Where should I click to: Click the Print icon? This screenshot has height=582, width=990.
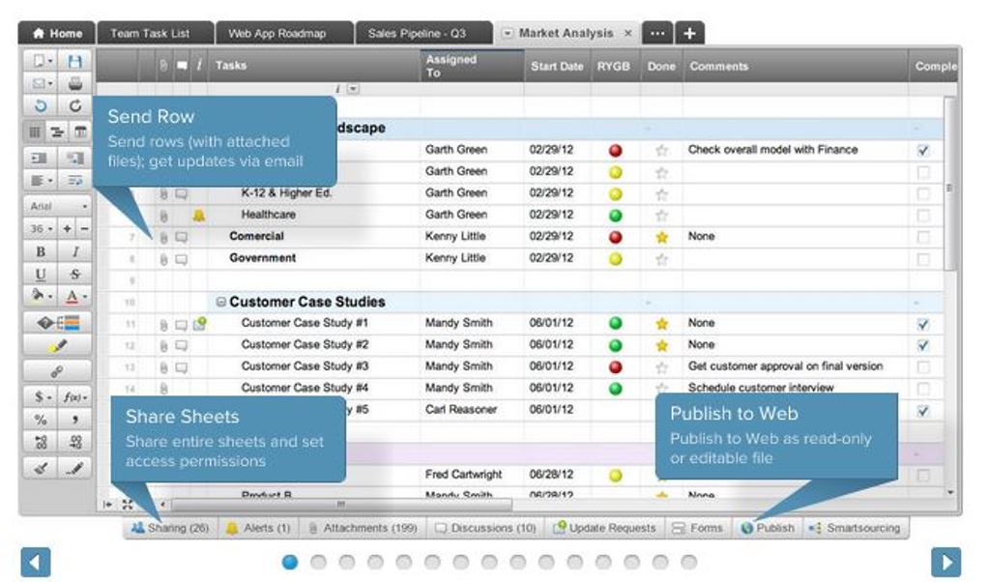74,83
